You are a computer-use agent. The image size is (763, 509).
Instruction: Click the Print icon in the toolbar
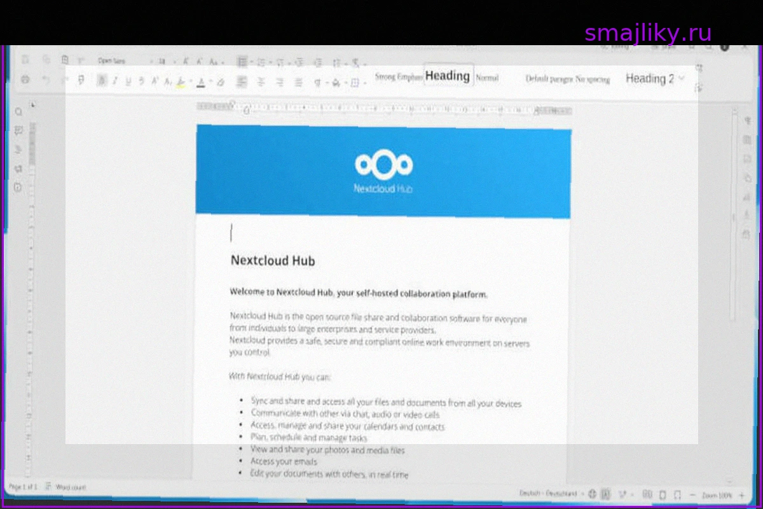pyautogui.click(x=25, y=80)
